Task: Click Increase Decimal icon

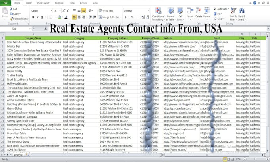Action: coord(143,17)
